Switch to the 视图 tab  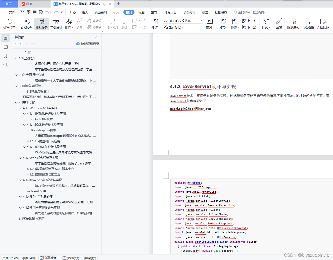[141, 12]
